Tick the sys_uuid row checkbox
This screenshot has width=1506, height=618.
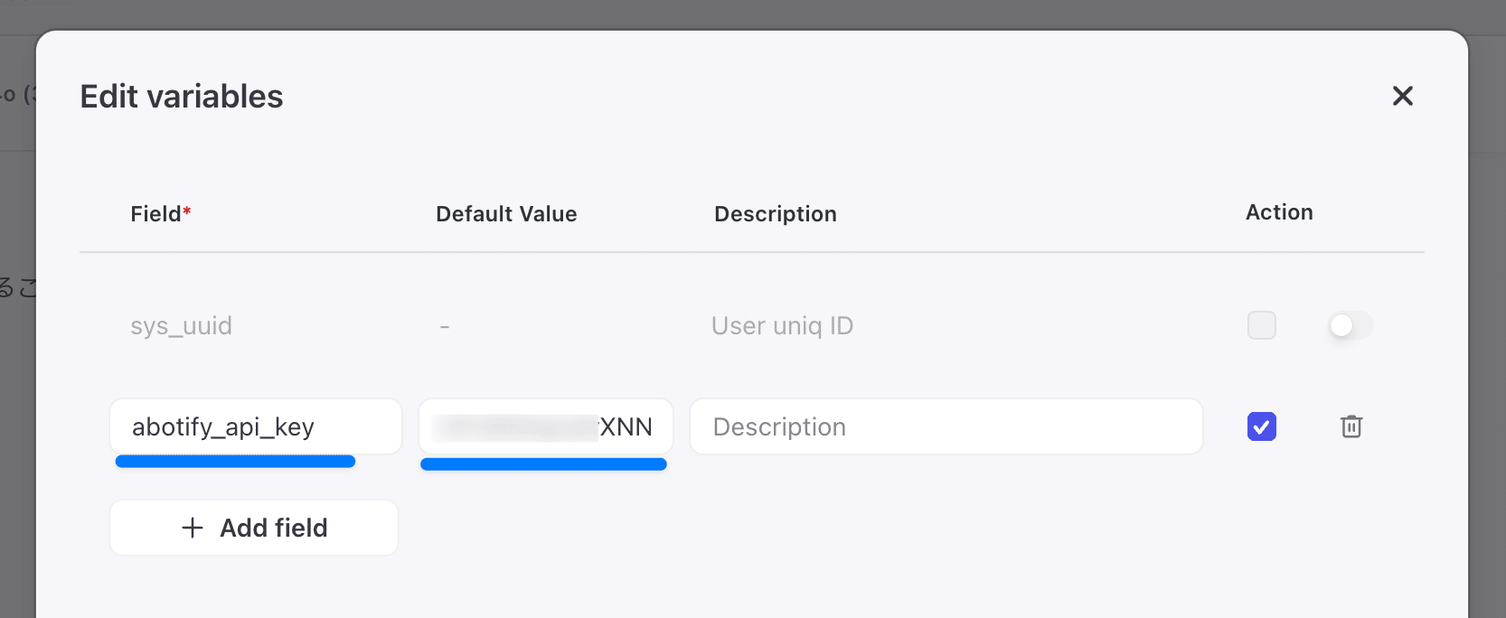1261,325
